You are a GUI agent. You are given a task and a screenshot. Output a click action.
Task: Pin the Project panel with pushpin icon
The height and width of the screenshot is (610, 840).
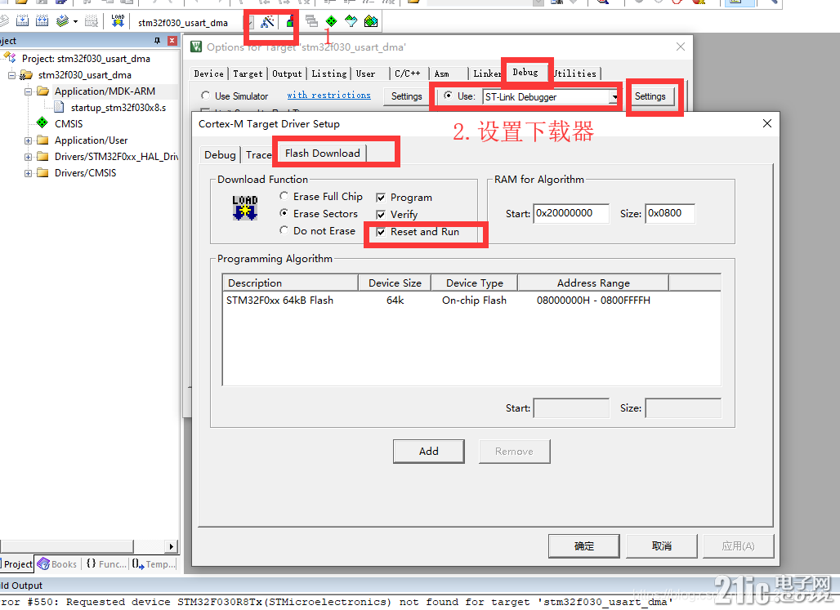(157, 41)
